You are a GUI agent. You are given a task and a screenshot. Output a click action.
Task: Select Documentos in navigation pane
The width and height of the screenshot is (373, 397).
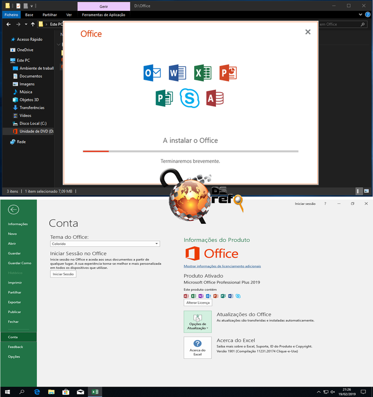(x=28, y=76)
